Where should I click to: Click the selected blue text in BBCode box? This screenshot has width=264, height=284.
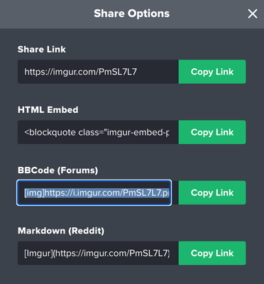97,193
